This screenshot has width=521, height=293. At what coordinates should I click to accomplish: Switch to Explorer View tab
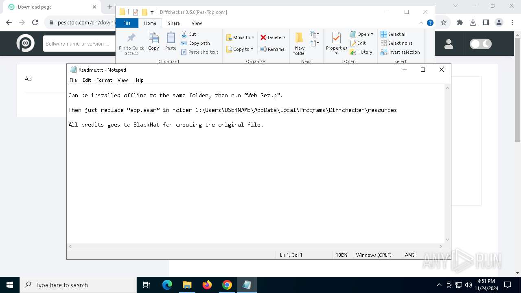pos(197,23)
